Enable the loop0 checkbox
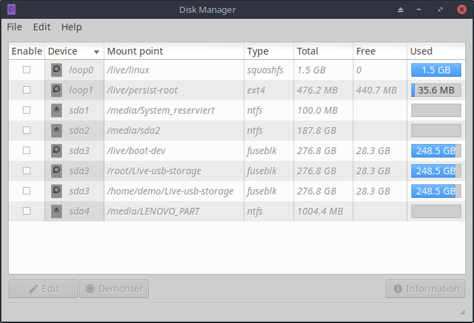 click(27, 69)
